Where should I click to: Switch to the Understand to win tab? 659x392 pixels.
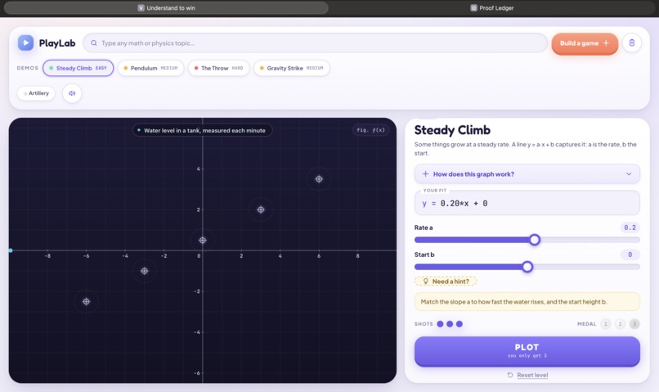pos(166,8)
